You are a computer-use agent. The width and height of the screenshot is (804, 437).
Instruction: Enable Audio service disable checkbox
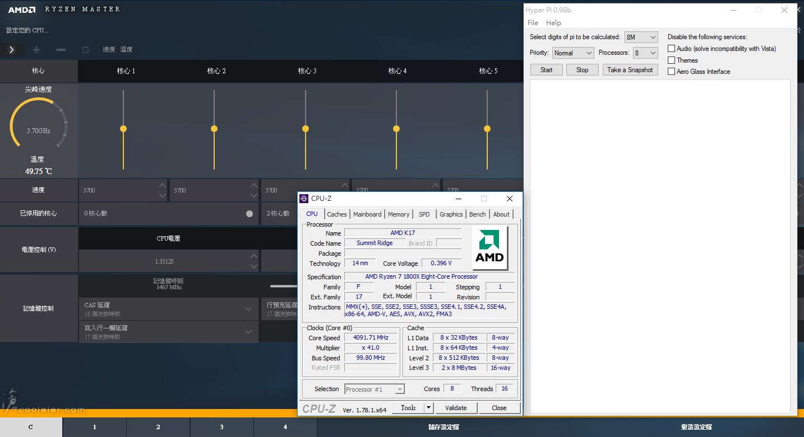(671, 49)
